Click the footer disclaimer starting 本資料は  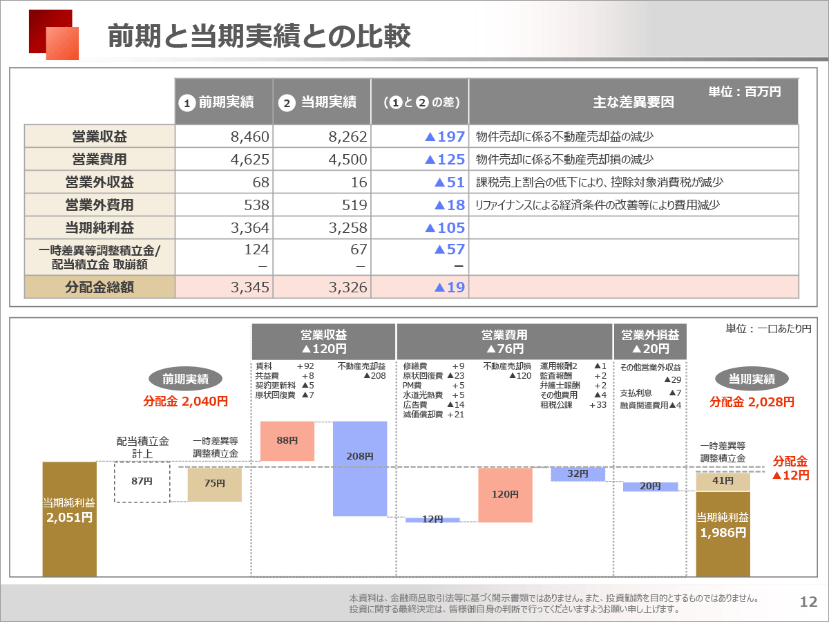tap(555, 603)
